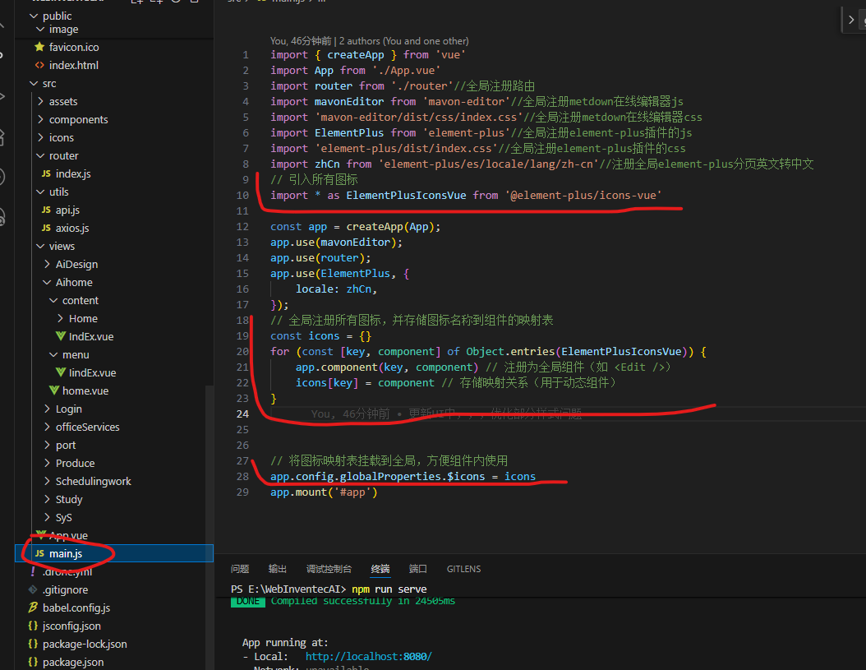Screen dimensions: 866x670
Task: Click the Vue icon beside IndEx.vue
Action: (61, 336)
